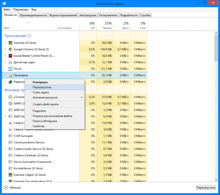The height and width of the screenshot is (195, 220).
Task: Click the Evernote Clipper icon
Action: tap(10, 175)
